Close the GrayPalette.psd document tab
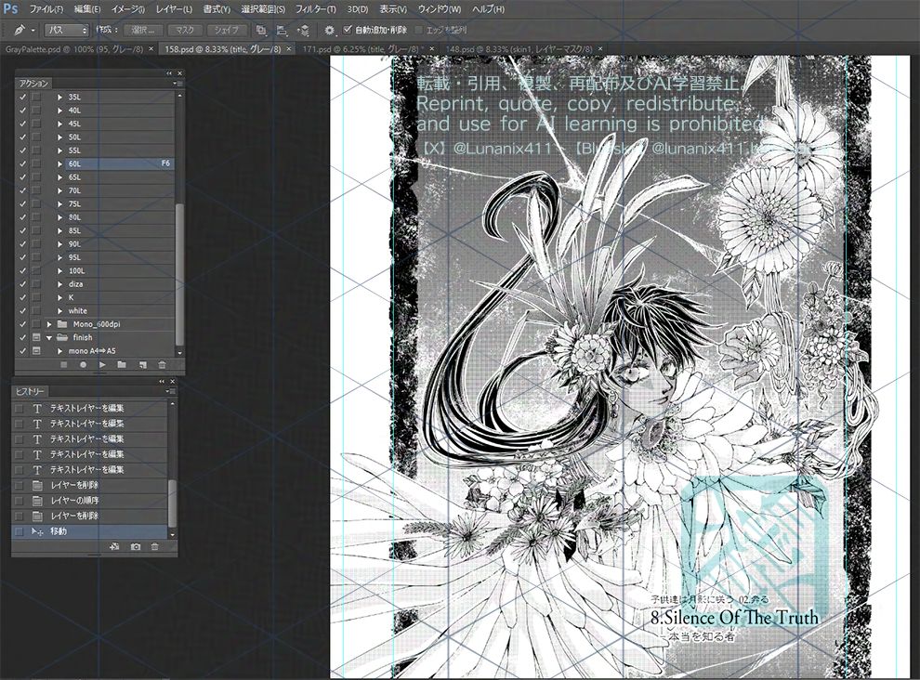Screen dimensions: 920x680 coord(151,48)
